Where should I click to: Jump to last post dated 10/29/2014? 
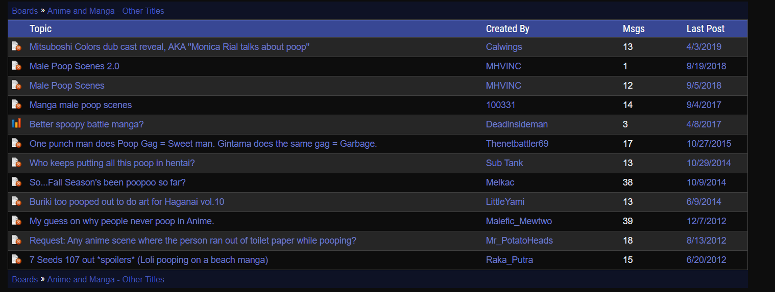pos(709,163)
